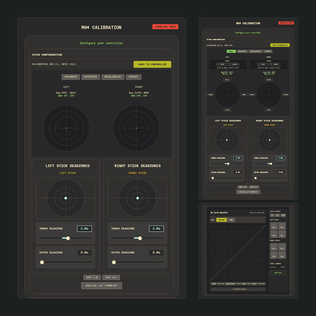The width and height of the screenshot is (316, 316).
Task: Click the right stick deadzone preview in the large panel
Action: [x=137, y=198]
